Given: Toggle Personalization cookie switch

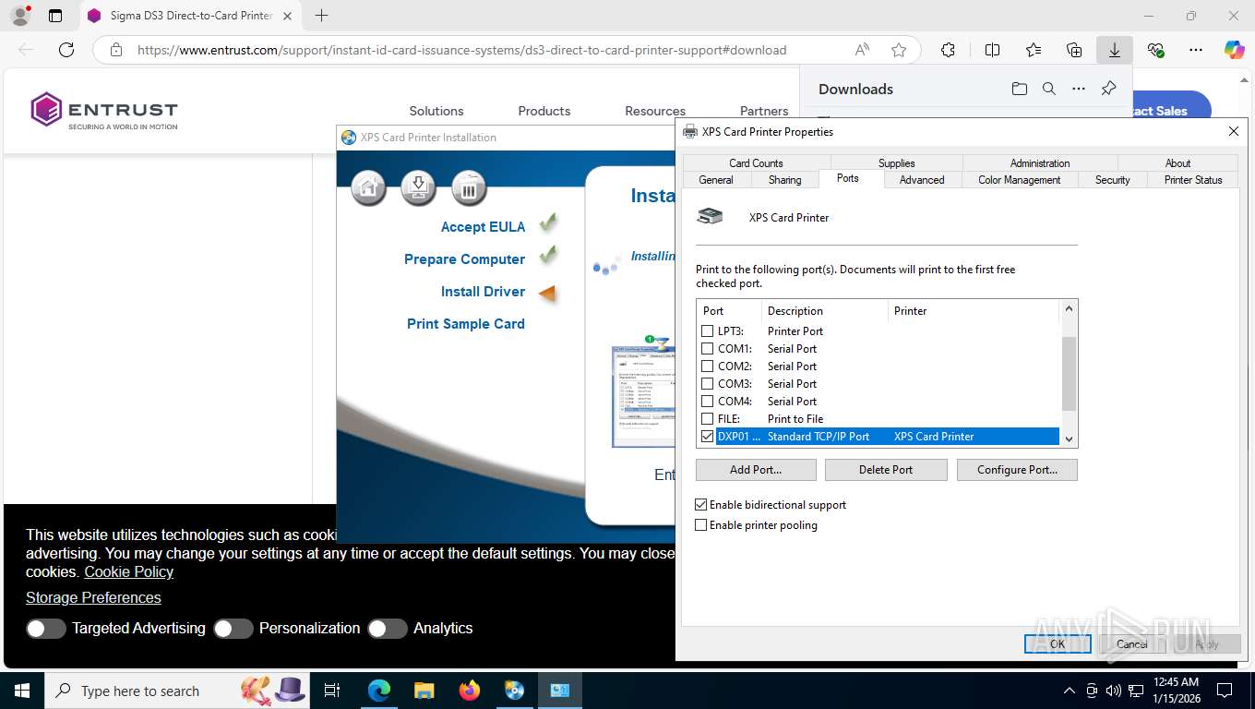Looking at the screenshot, I should click(233, 629).
